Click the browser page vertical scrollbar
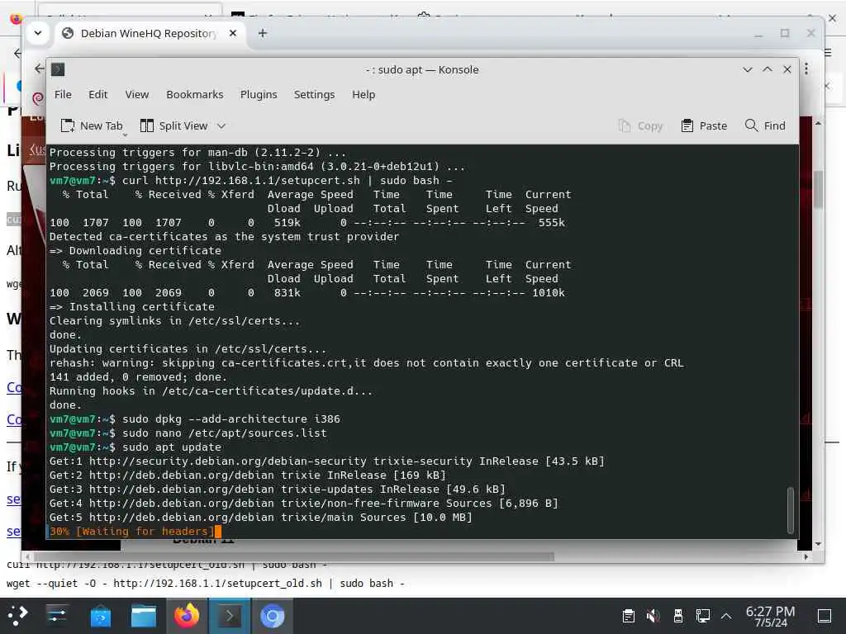 818,189
